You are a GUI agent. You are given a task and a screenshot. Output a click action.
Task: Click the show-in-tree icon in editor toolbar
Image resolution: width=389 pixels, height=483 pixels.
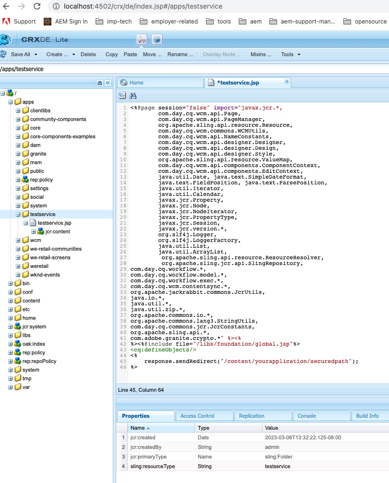point(122,96)
